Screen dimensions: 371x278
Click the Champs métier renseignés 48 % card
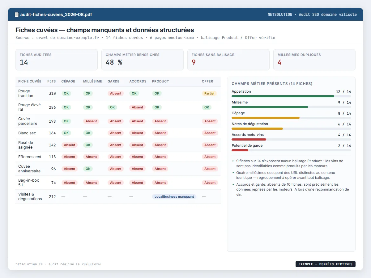click(x=143, y=60)
